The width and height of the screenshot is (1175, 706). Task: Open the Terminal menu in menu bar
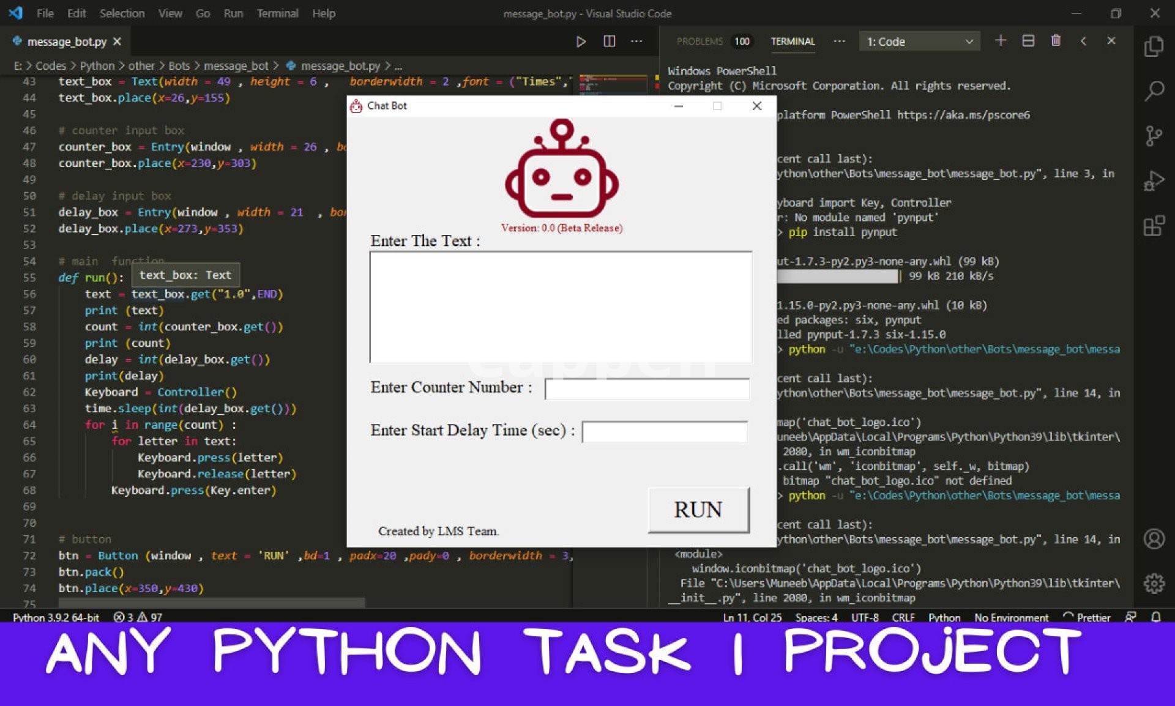277,13
